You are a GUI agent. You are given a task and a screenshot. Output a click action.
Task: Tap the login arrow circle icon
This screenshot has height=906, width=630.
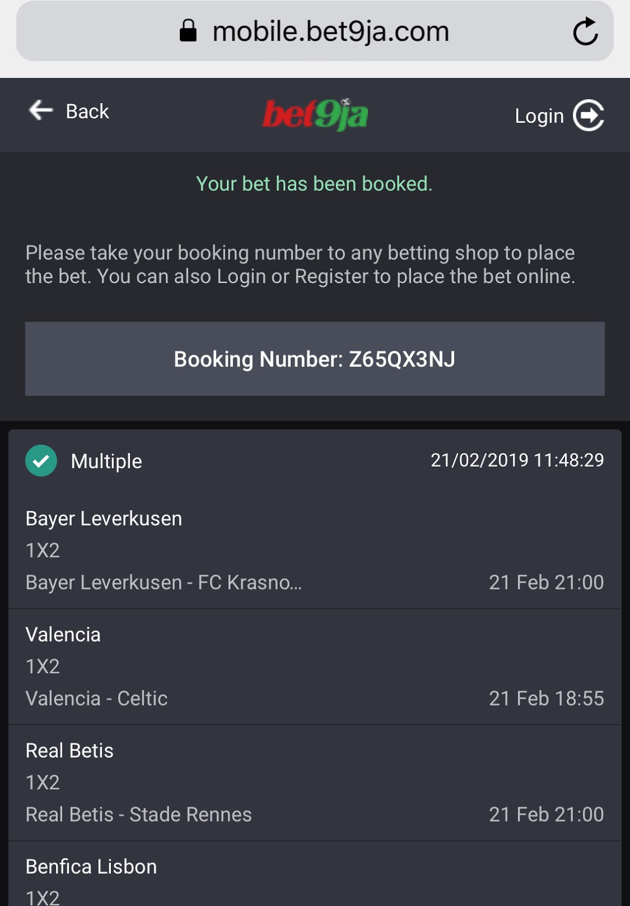[x=589, y=116]
